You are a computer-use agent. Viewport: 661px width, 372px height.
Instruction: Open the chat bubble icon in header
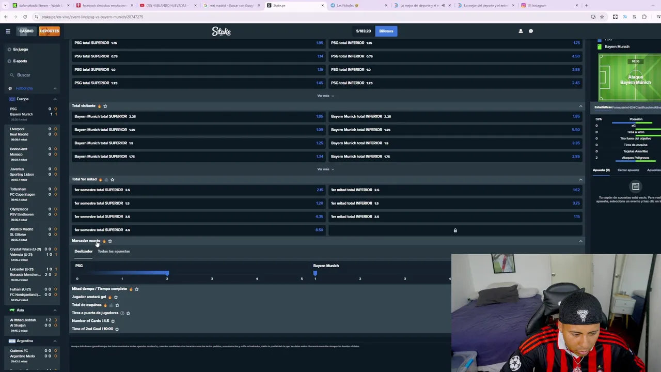pyautogui.click(x=531, y=31)
